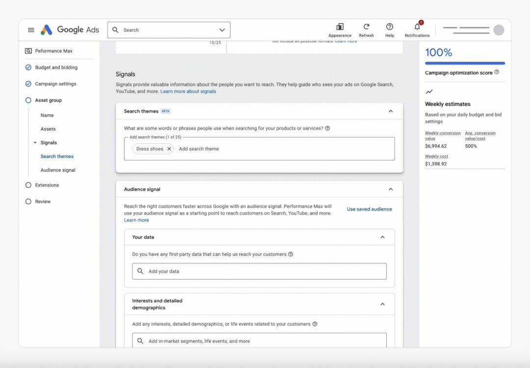This screenshot has height=368, width=530.
Task: Open the top search box dropdown arrow
Action: click(222, 30)
